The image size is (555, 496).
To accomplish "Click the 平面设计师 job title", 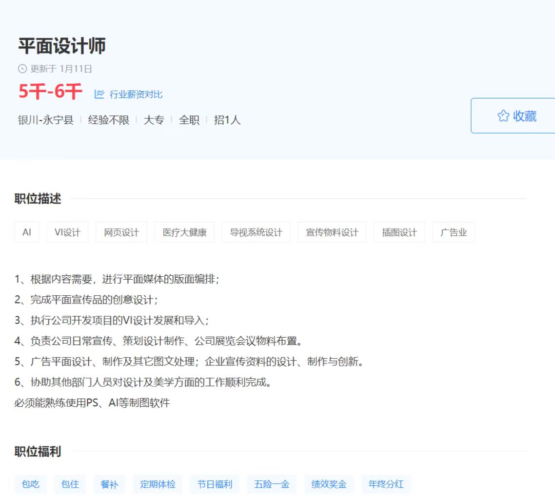I will click(62, 46).
